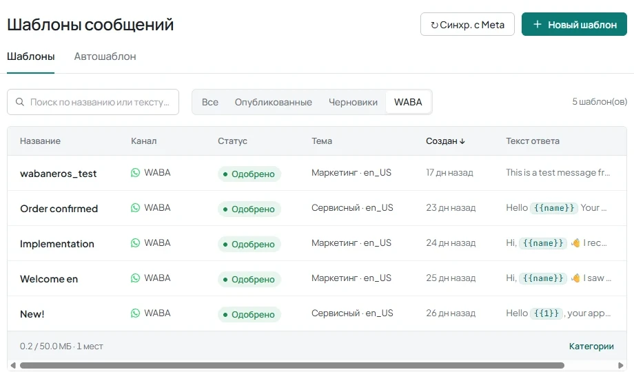634x372 pixels.
Task: Click the Шаблоны сообщений page heading
Action: point(90,24)
